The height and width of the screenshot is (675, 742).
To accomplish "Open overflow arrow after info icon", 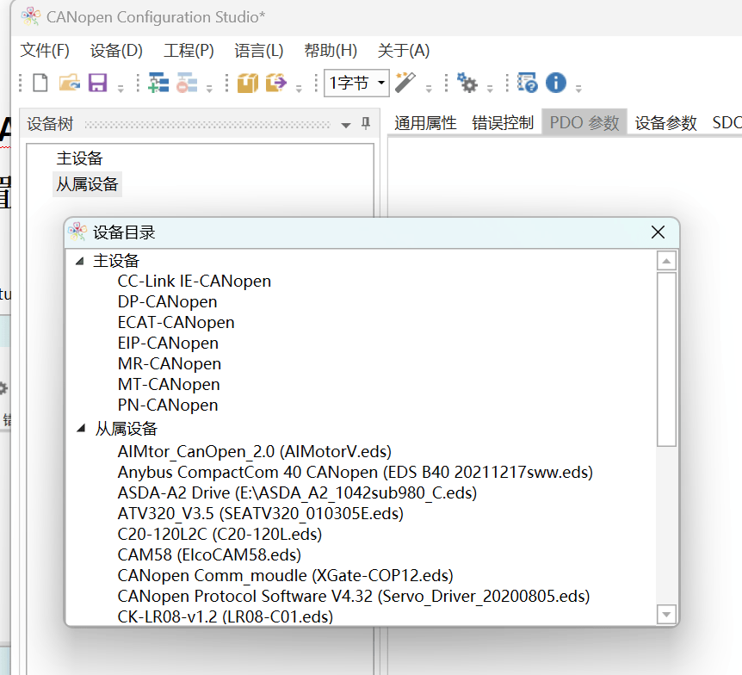I will pyautogui.click(x=578, y=89).
